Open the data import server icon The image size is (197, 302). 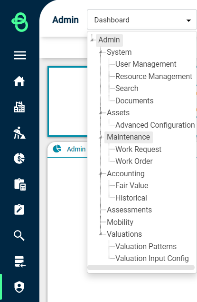[20, 262]
